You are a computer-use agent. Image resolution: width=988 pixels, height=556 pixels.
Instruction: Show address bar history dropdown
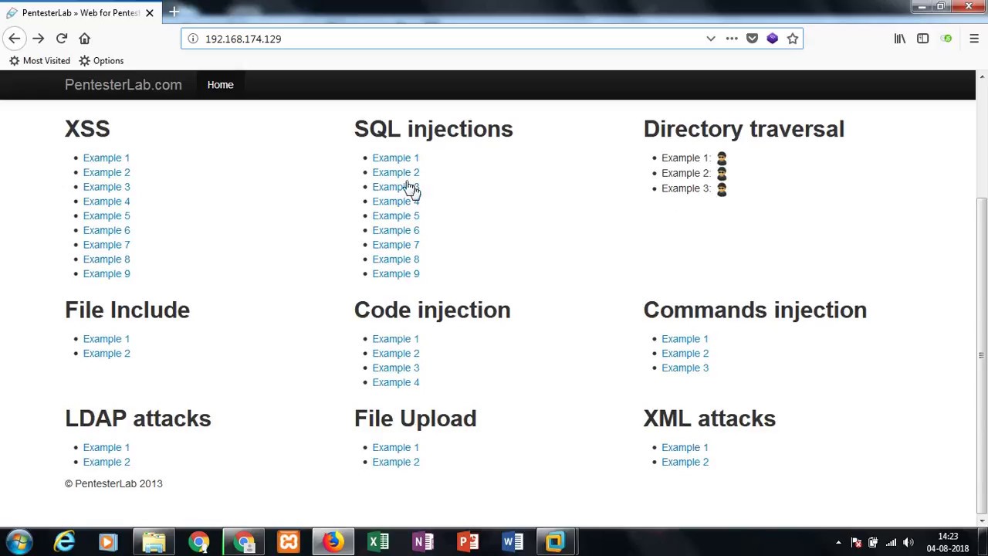[x=711, y=39]
